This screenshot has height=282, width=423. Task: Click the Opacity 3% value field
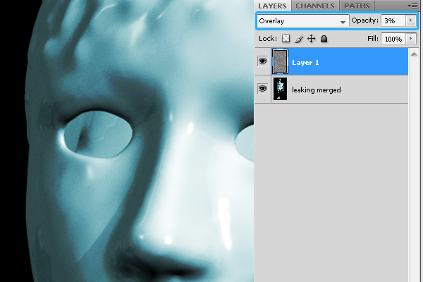point(393,21)
